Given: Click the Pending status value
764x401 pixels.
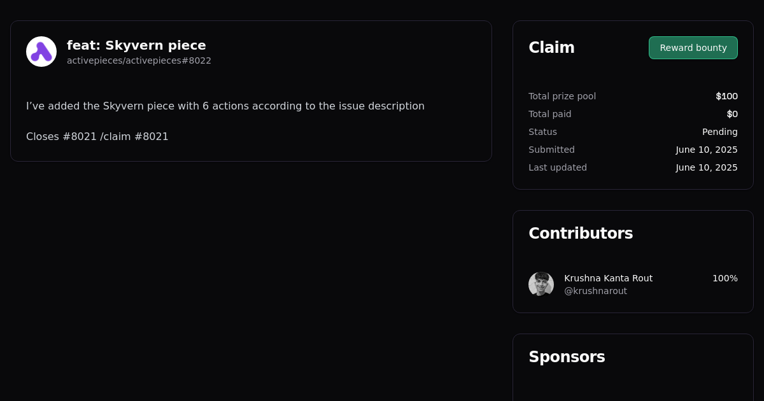Looking at the screenshot, I should click(x=719, y=132).
